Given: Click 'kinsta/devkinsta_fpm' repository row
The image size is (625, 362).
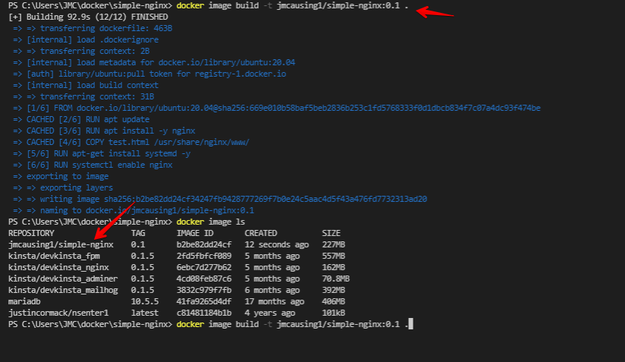Looking at the screenshot, I should click(54, 256).
